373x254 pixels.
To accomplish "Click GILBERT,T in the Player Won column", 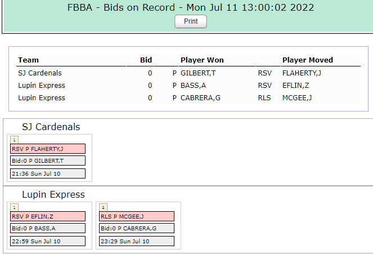I will point(198,73).
